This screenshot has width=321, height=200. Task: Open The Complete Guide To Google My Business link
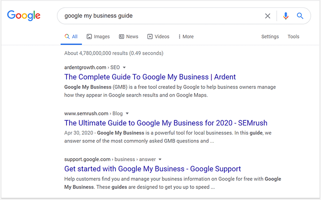pyautogui.click(x=150, y=77)
